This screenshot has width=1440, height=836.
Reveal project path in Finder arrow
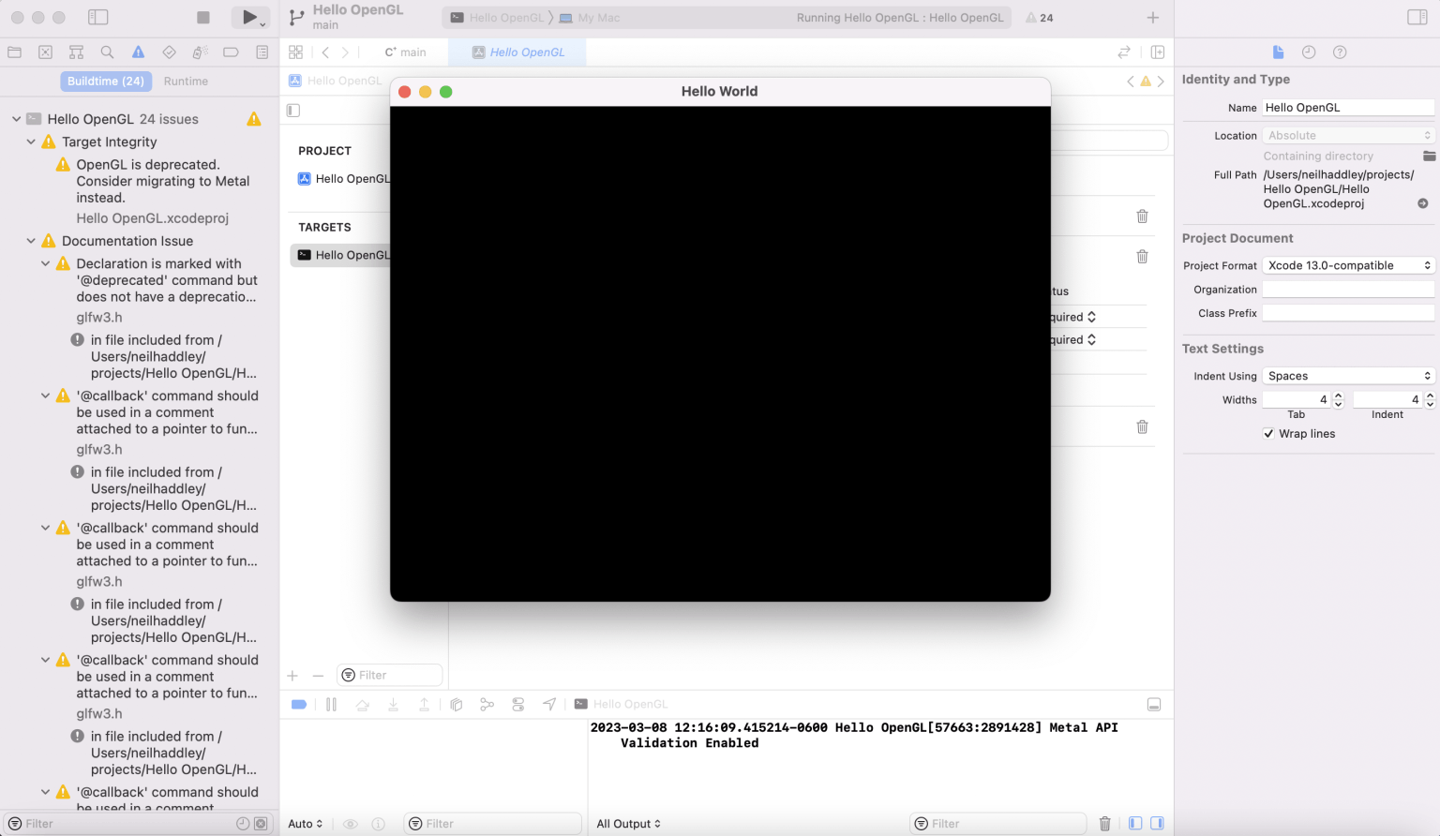1423,203
